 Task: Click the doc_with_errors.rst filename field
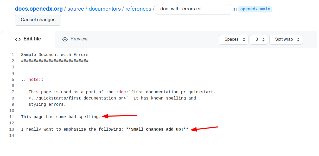(x=194, y=9)
